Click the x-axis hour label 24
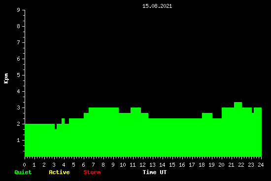The height and width of the screenshot is (181, 271). (x=261, y=165)
